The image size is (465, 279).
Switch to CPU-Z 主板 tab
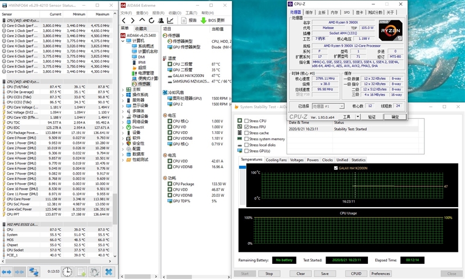coord(322,12)
